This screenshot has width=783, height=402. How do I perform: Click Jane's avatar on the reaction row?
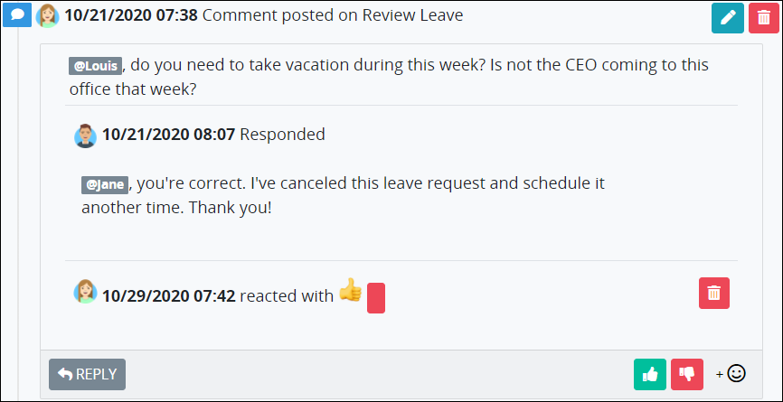pyautogui.click(x=85, y=291)
